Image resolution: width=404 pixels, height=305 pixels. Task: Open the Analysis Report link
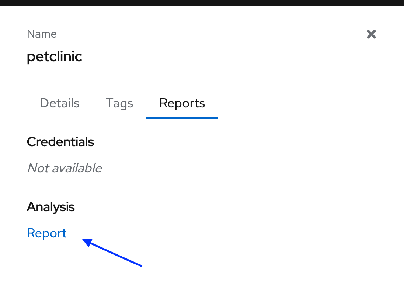click(x=47, y=233)
